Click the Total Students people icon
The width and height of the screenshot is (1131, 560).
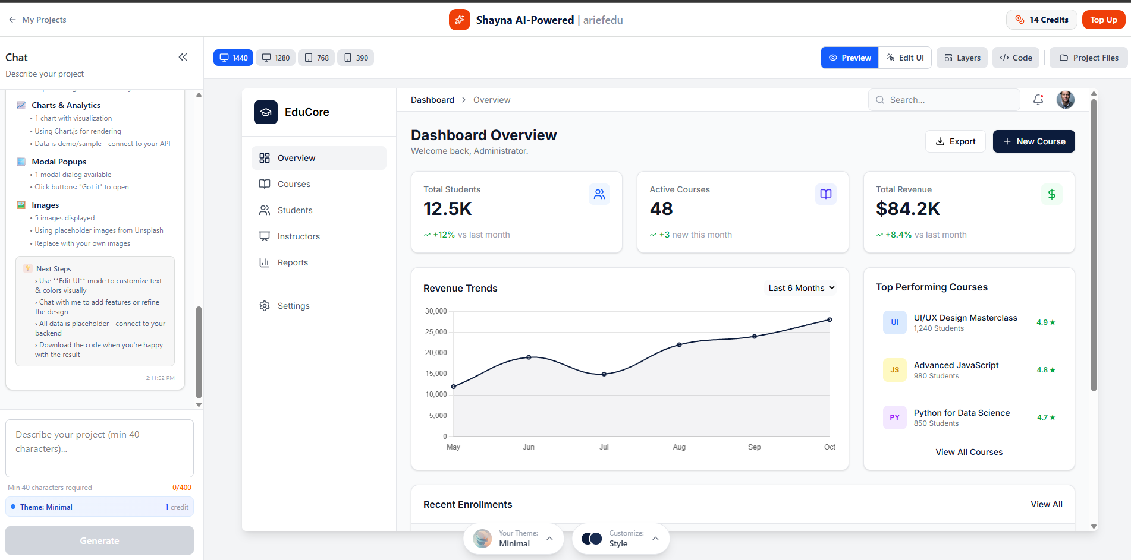click(599, 194)
